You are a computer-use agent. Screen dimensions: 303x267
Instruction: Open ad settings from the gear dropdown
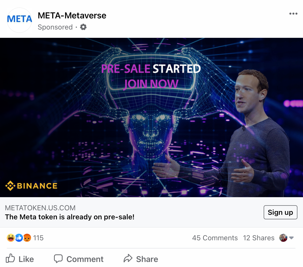click(83, 27)
